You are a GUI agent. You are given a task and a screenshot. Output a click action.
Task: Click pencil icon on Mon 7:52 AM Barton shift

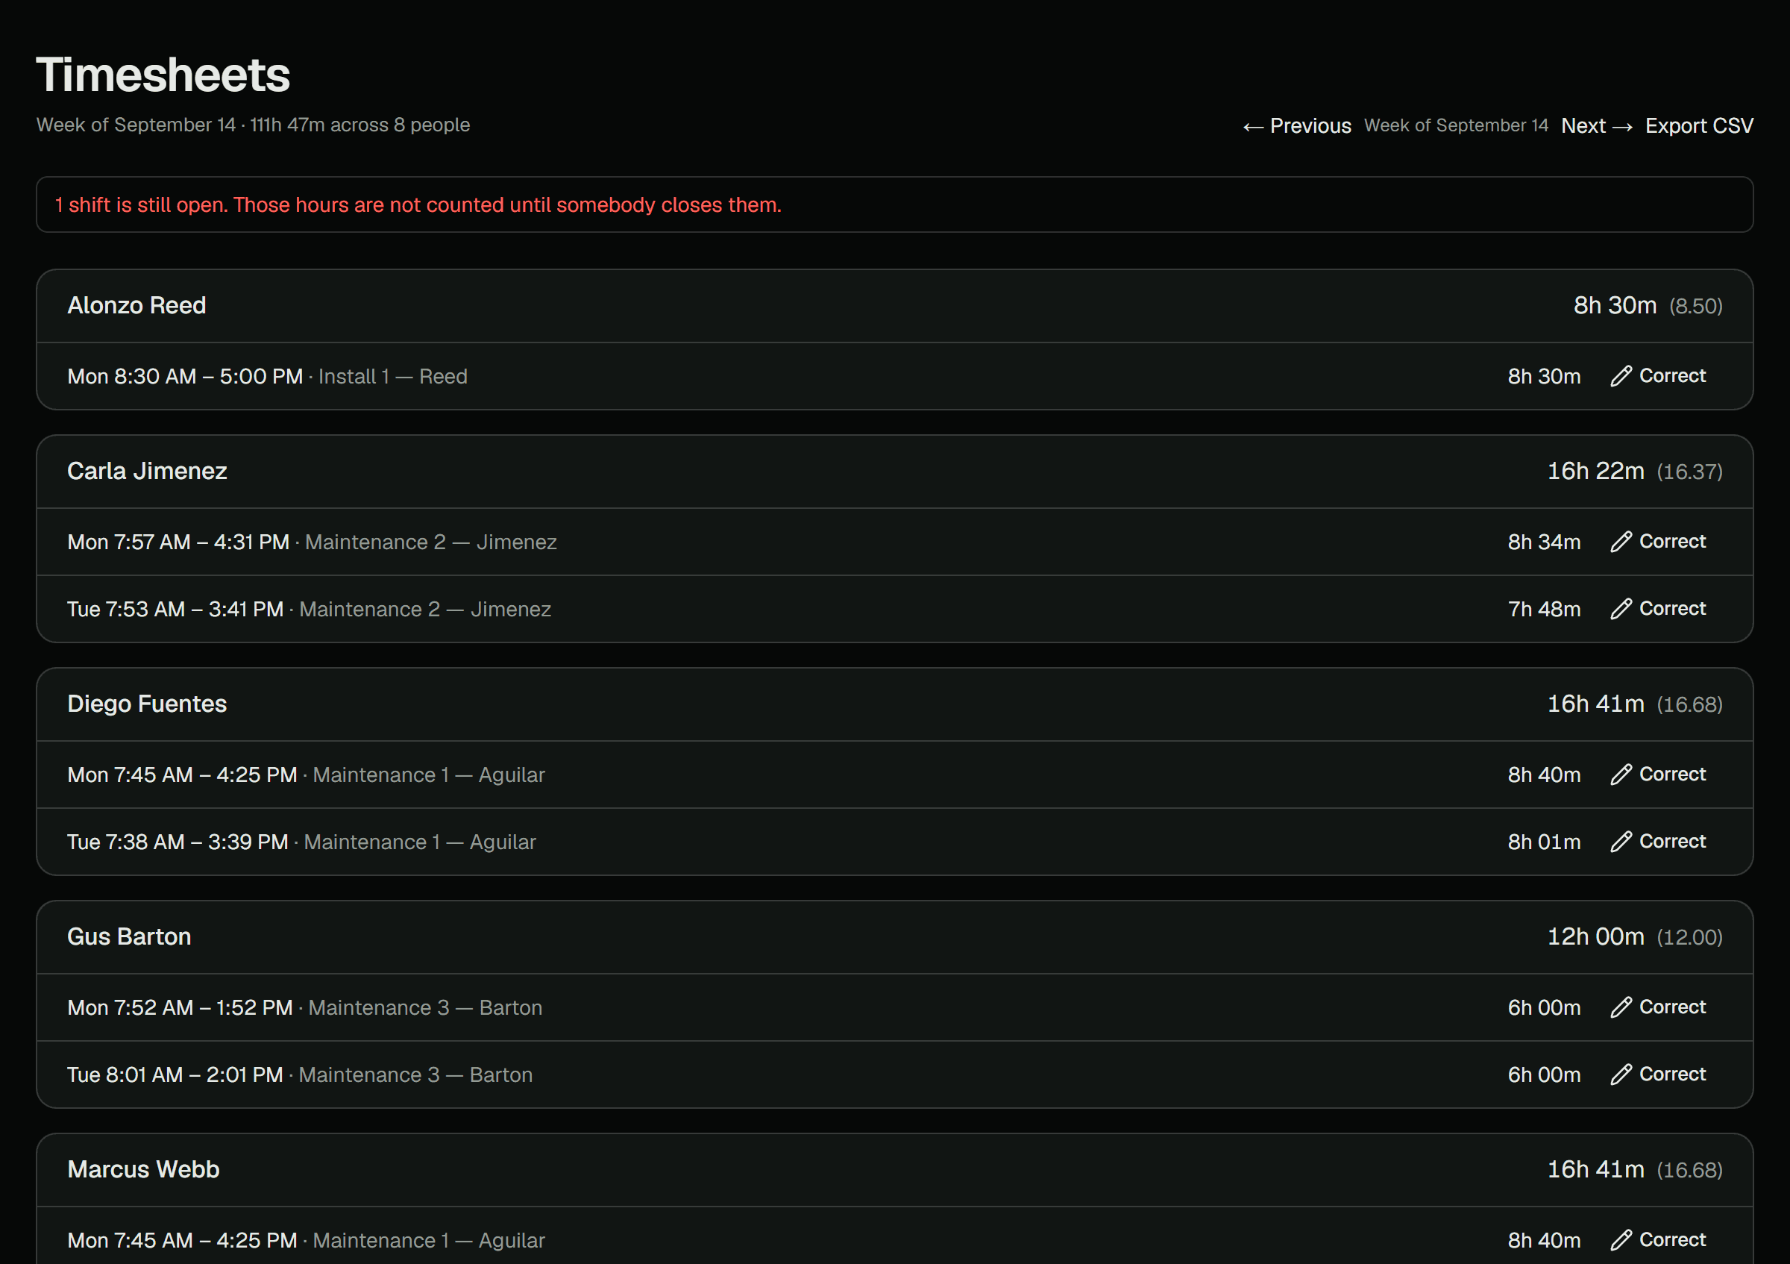point(1621,1007)
